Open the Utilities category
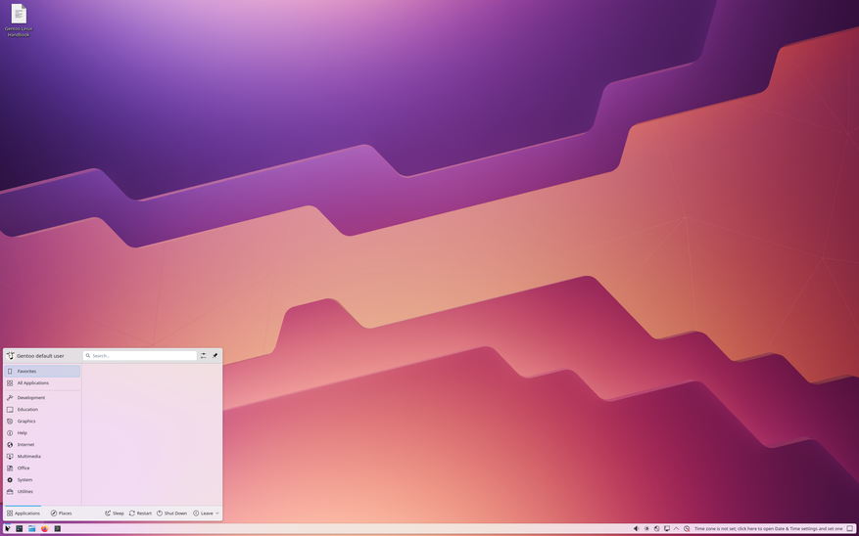 click(42, 492)
